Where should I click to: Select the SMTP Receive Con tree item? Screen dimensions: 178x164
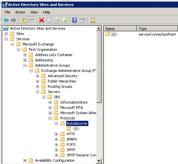tap(81, 155)
